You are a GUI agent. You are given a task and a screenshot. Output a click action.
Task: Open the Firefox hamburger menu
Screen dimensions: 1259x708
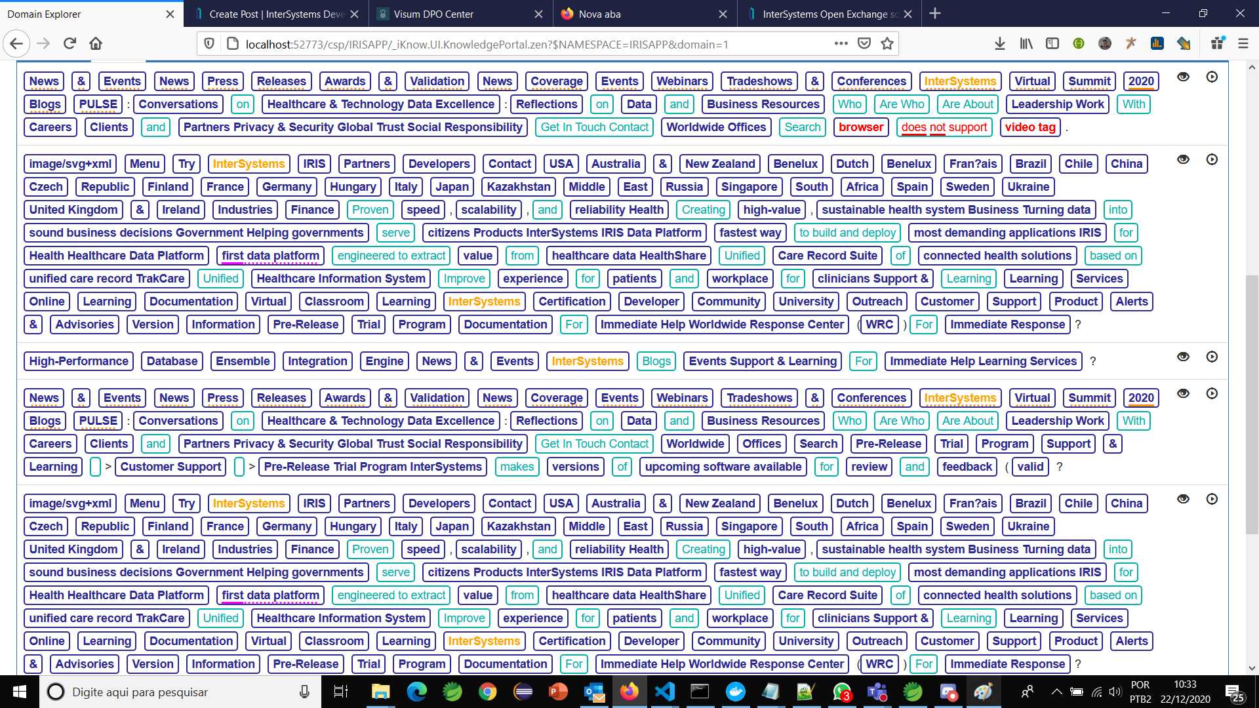[1243, 44]
